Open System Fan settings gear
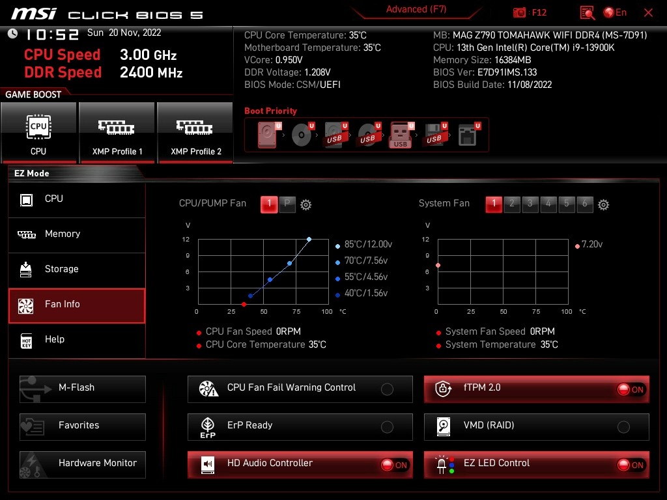The image size is (667, 500). (x=603, y=205)
